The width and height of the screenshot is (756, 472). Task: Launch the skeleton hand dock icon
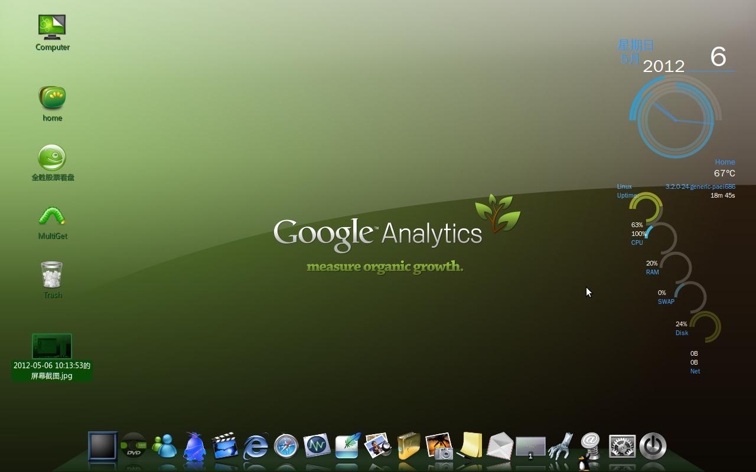pyautogui.click(x=561, y=446)
